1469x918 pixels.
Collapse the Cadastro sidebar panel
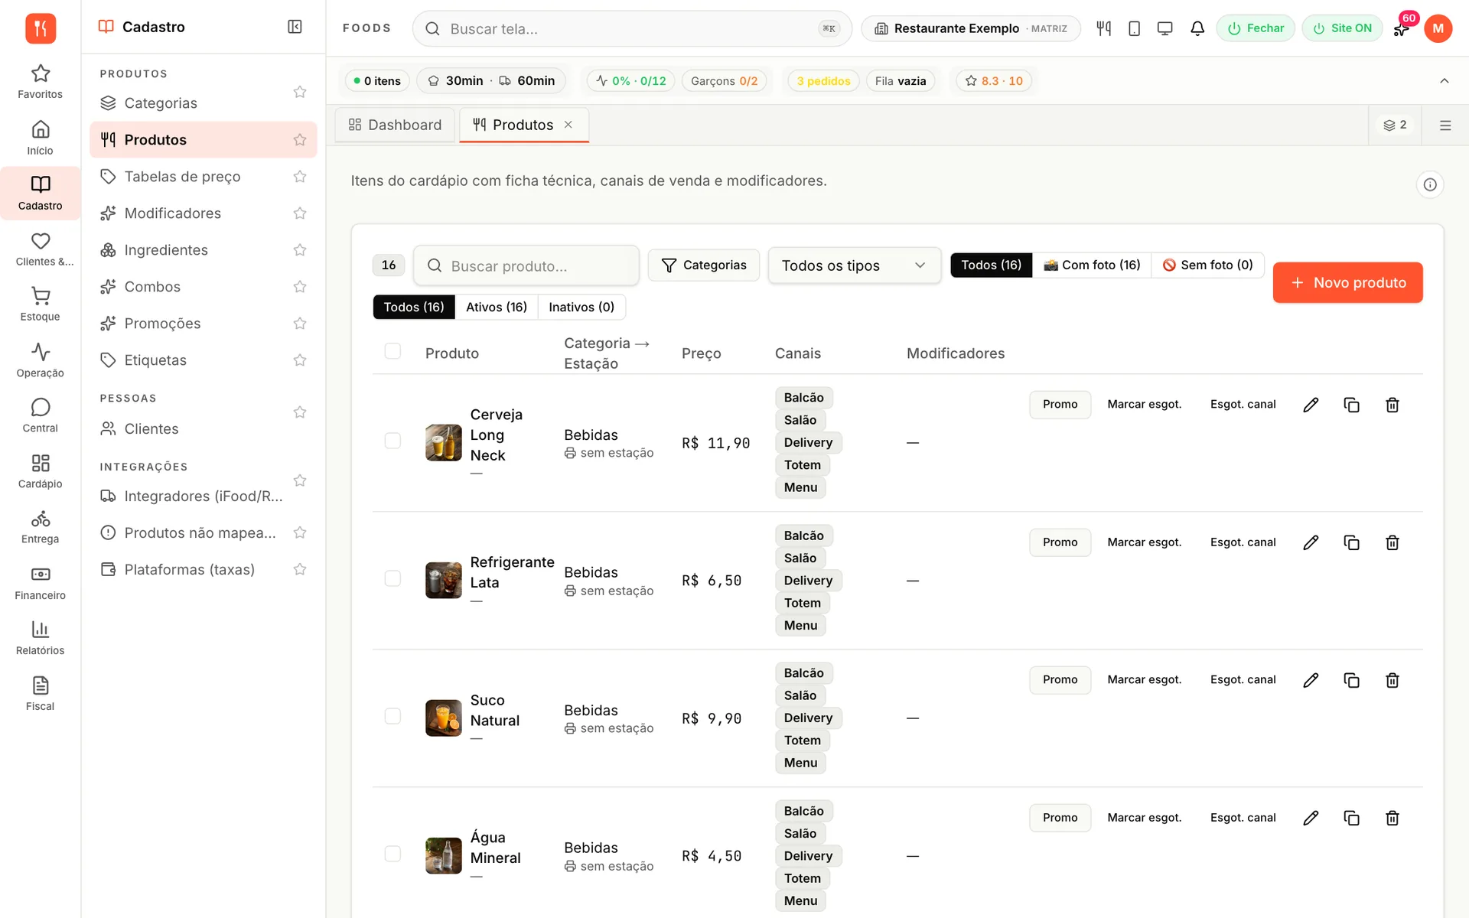[295, 27]
